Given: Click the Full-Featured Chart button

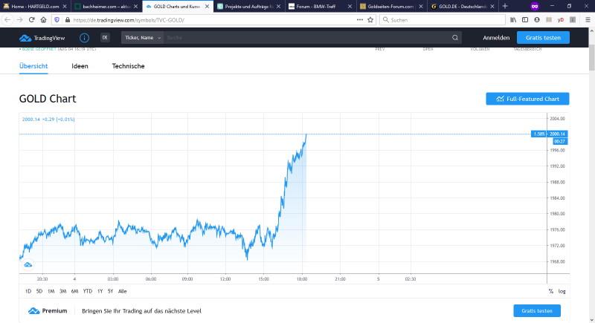Looking at the screenshot, I should 527,99.
